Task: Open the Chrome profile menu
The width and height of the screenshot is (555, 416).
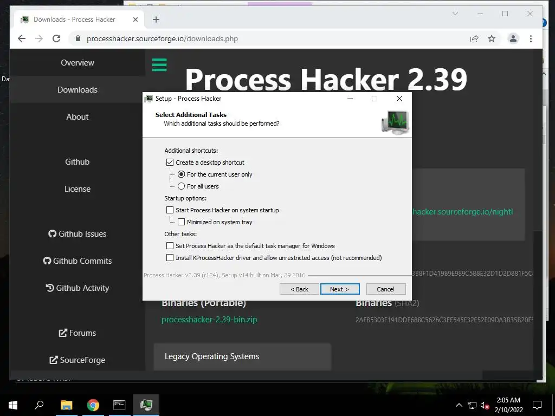Action: click(x=513, y=38)
